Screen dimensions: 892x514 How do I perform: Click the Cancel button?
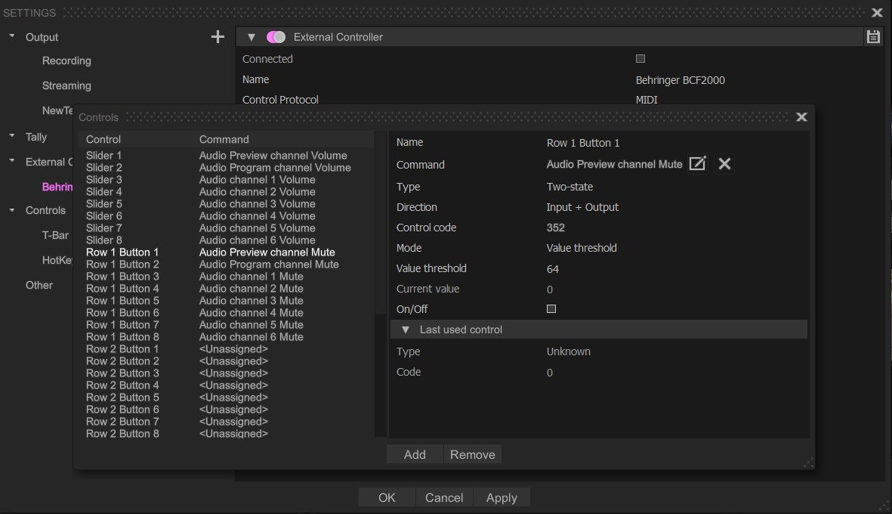(443, 497)
